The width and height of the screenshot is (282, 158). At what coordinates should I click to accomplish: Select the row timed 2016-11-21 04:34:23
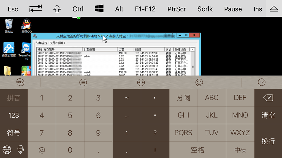tap(113, 63)
